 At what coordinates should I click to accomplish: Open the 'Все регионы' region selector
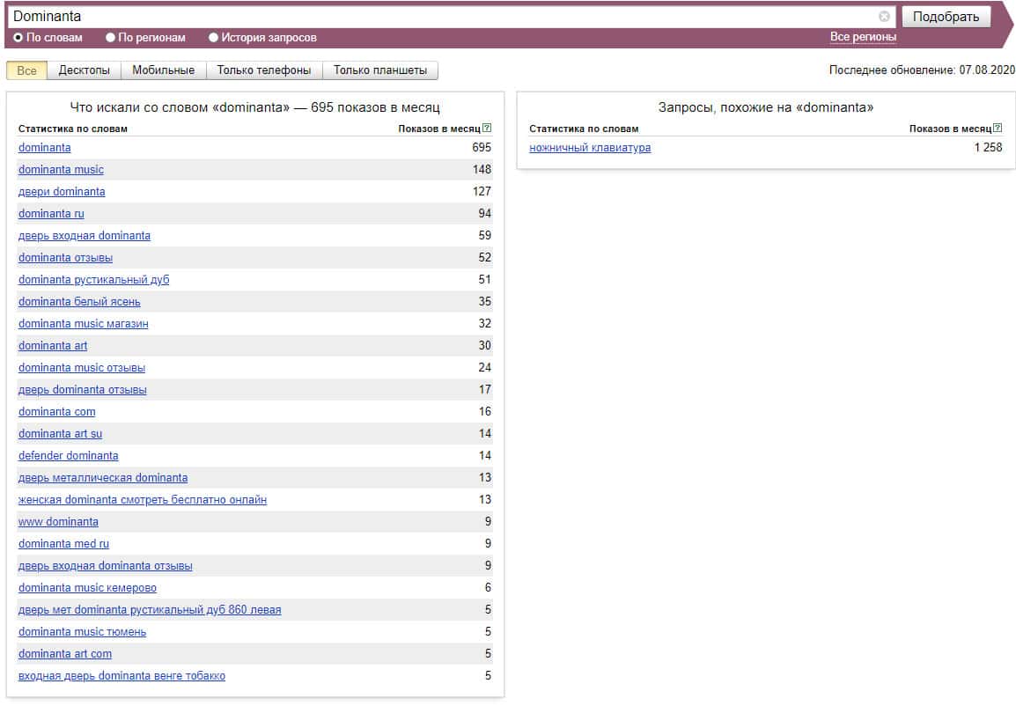pyautogui.click(x=863, y=37)
